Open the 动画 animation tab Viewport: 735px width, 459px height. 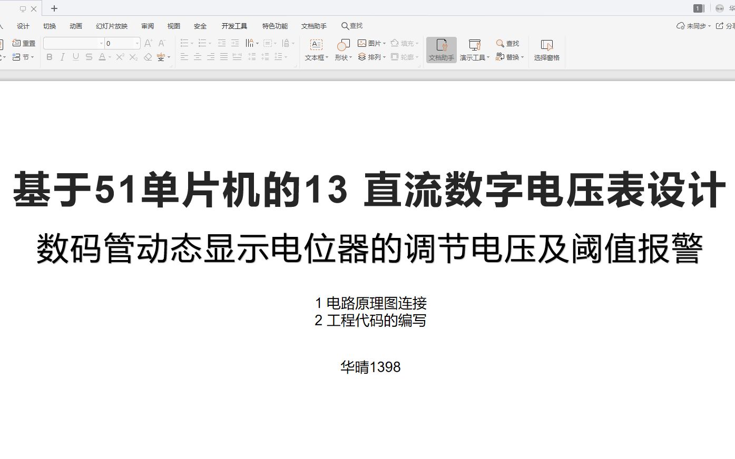[76, 26]
